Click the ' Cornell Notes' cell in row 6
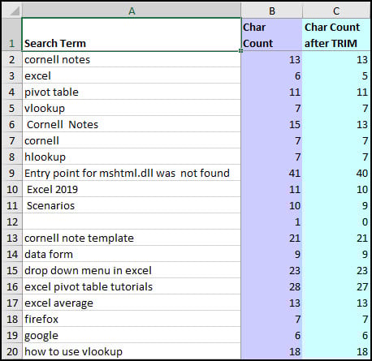This screenshot has height=361, width=372. [132, 124]
